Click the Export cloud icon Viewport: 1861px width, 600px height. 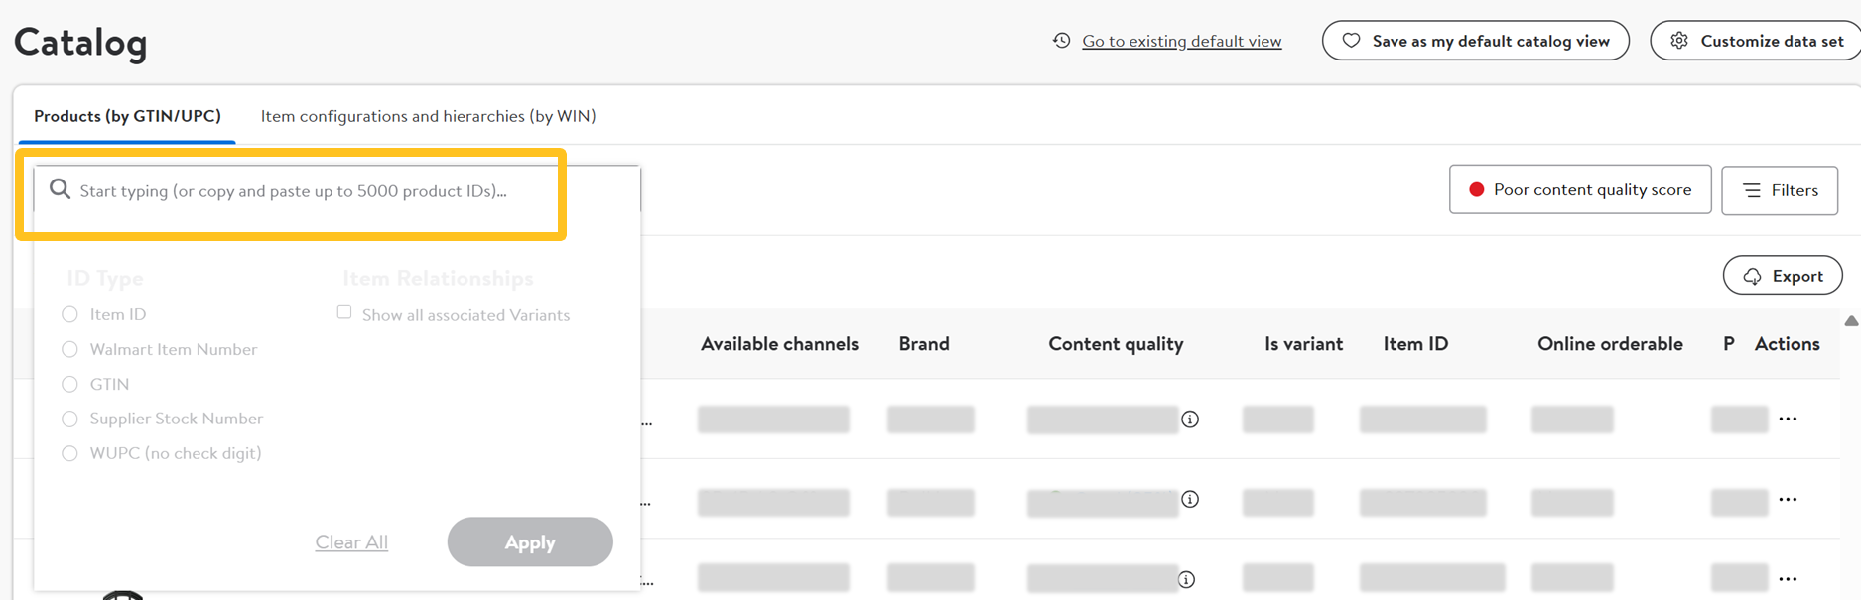coord(1752,277)
